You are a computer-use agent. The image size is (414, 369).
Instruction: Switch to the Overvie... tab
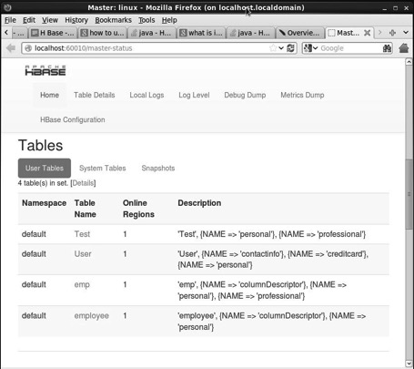pyautogui.click(x=300, y=33)
